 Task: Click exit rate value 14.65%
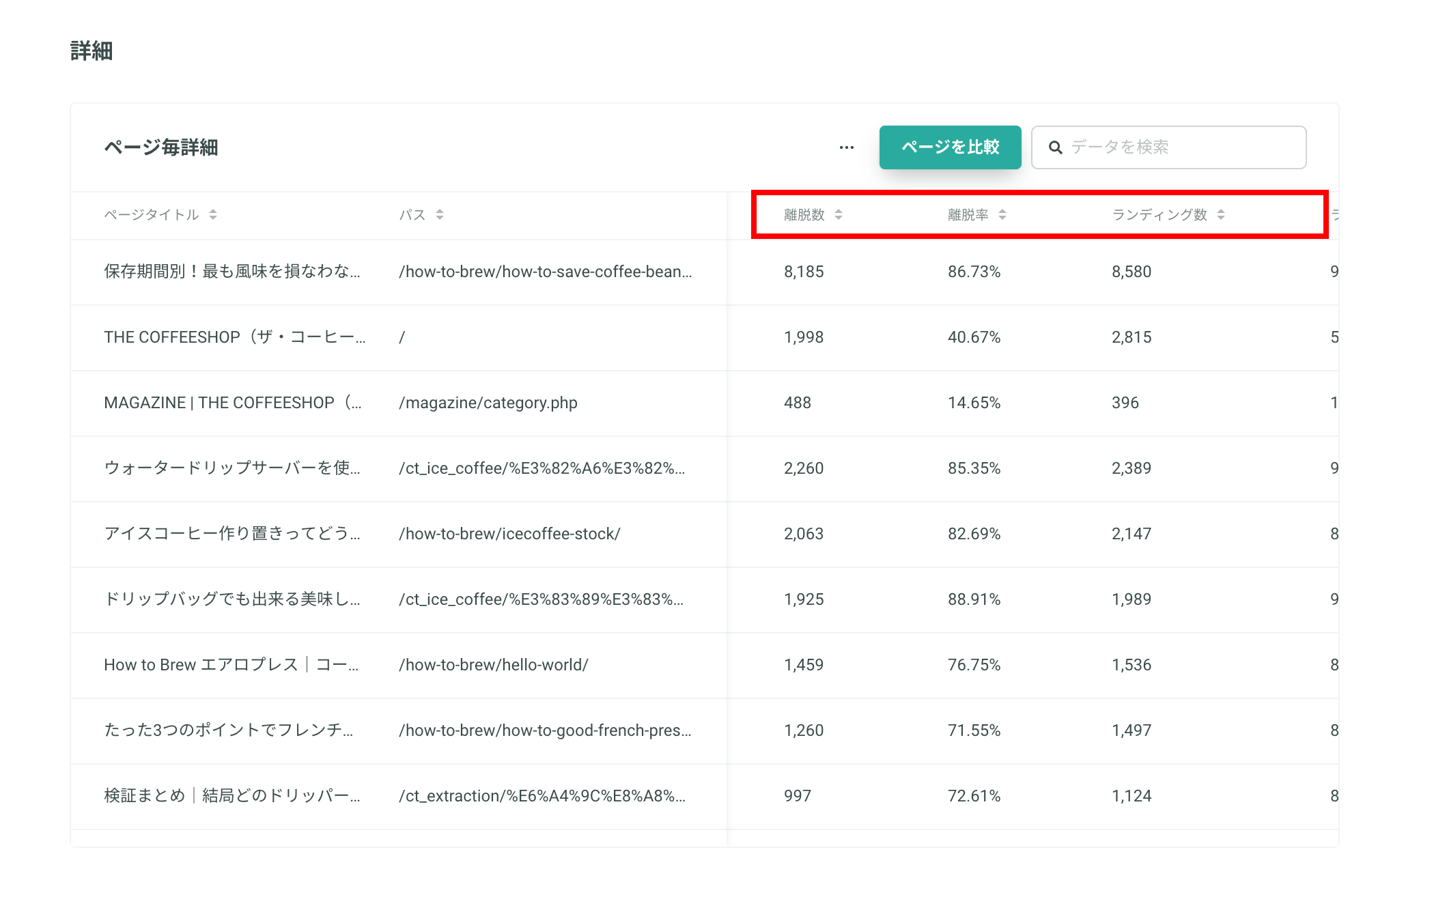point(974,403)
